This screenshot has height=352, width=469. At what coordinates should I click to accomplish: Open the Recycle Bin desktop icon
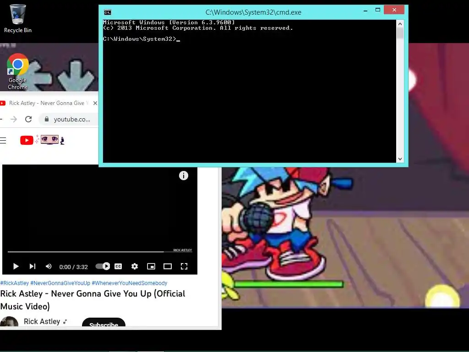tap(18, 18)
